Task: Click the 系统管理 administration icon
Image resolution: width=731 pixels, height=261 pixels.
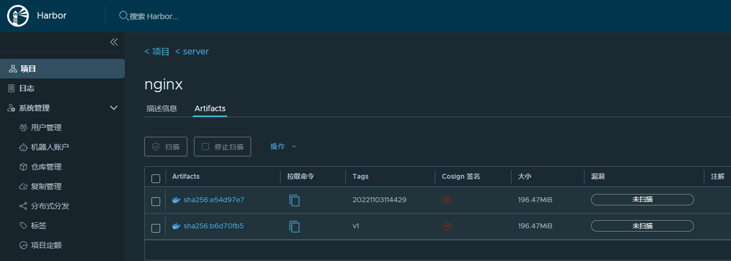Action: [11, 108]
